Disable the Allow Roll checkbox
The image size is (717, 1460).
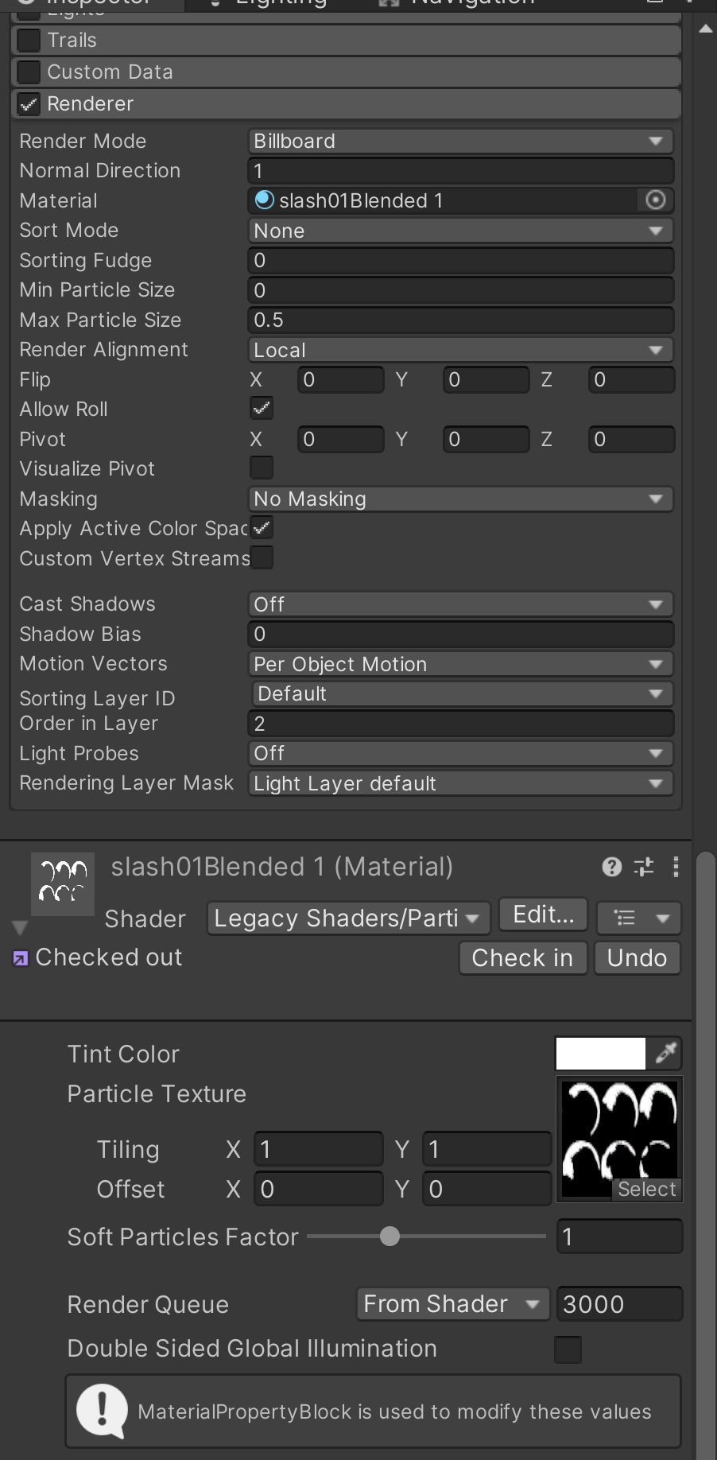262,409
